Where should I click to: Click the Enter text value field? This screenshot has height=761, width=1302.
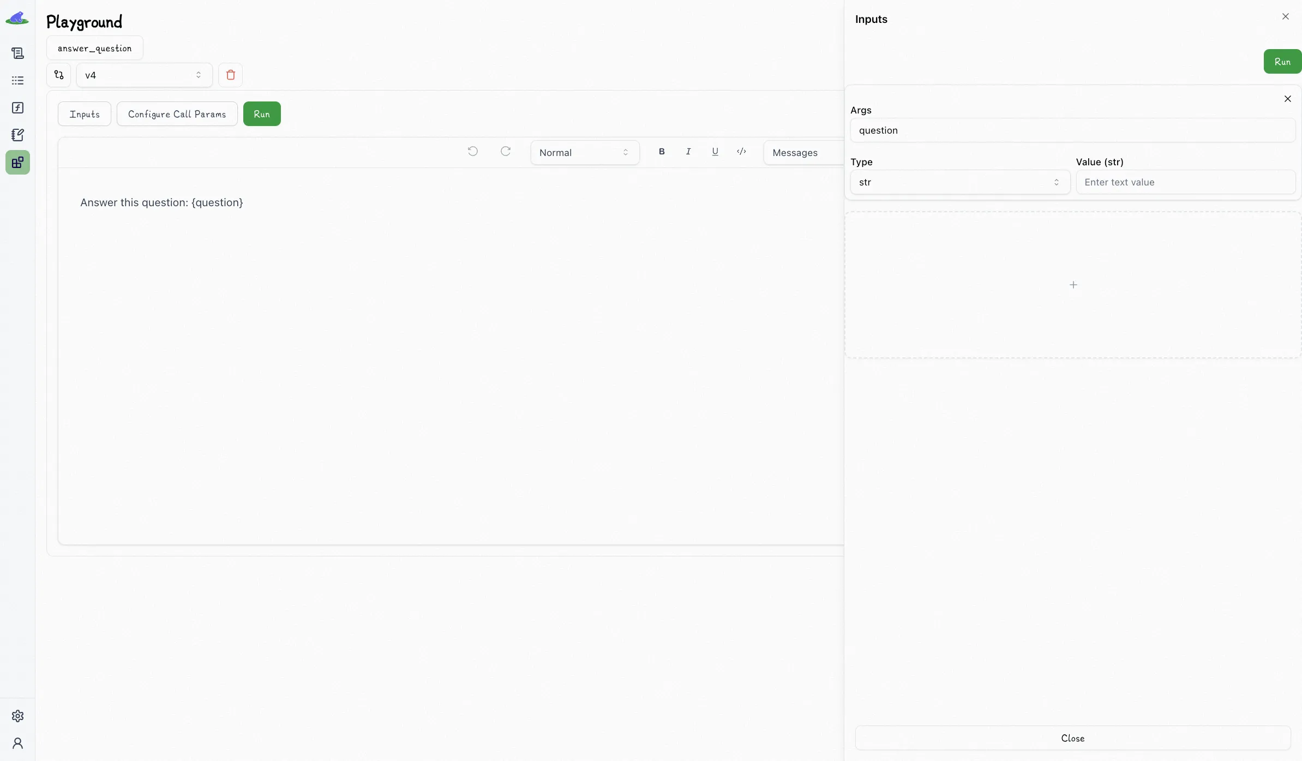tap(1185, 182)
